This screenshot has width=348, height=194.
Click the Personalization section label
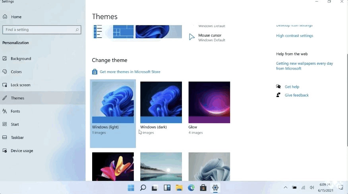15,43
